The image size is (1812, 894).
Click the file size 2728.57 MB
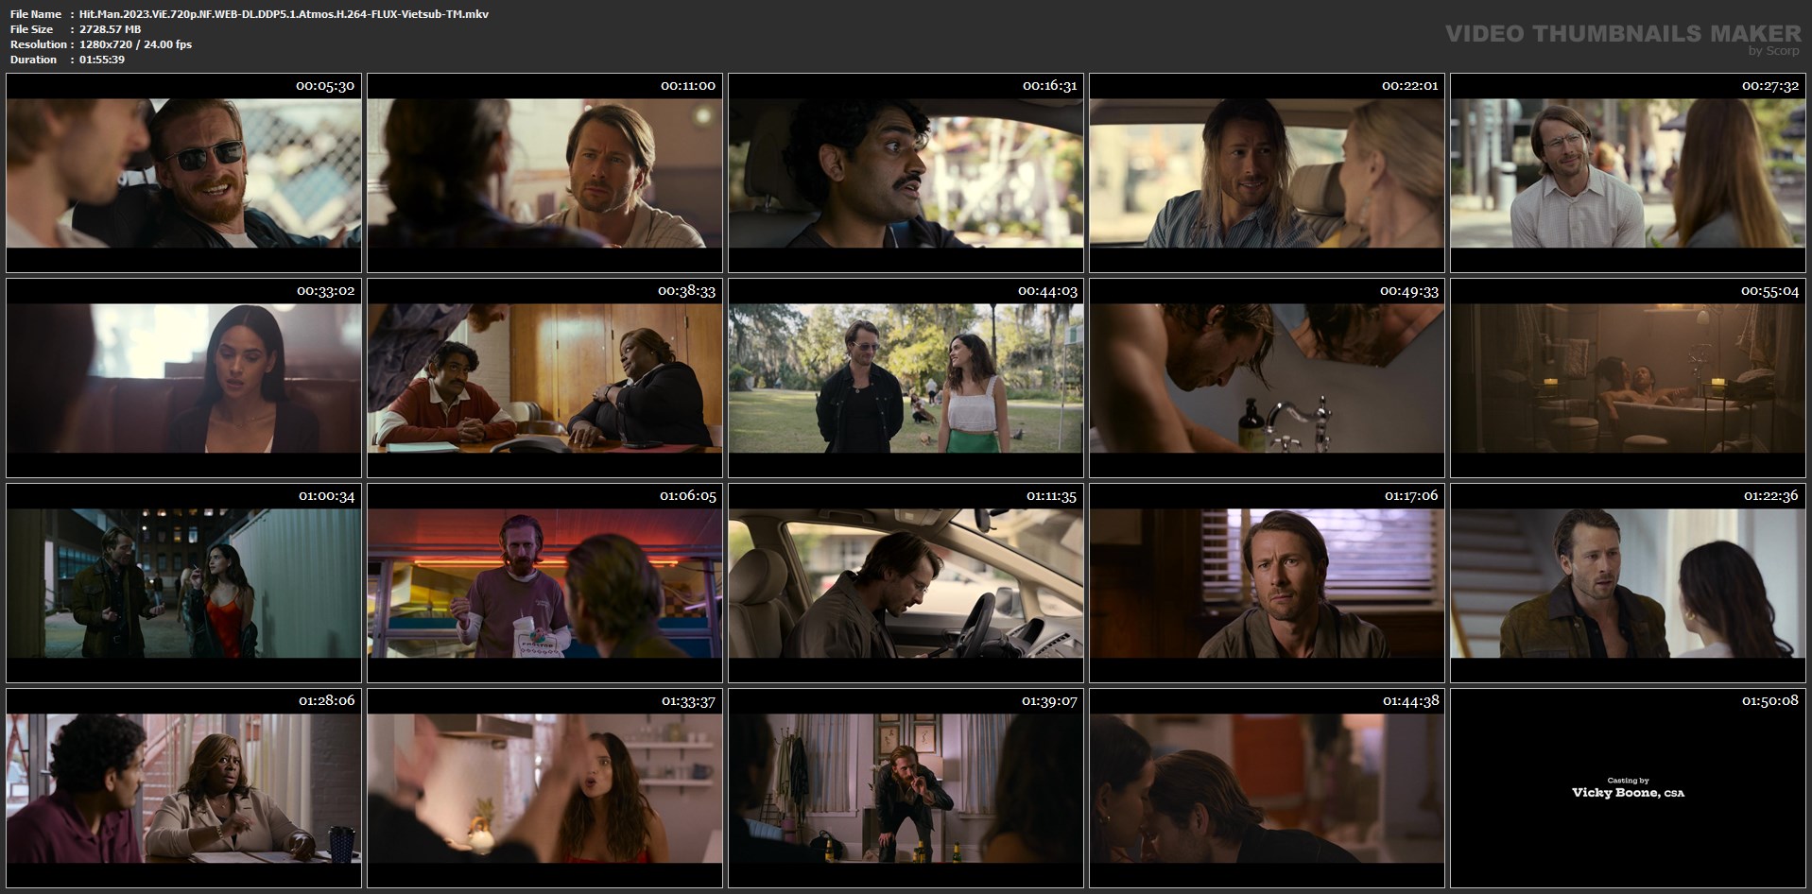tap(111, 29)
